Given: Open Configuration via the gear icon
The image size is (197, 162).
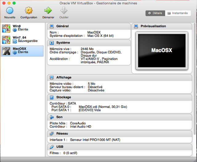Looking at the screenshot, I should pyautogui.click(x=29, y=10).
